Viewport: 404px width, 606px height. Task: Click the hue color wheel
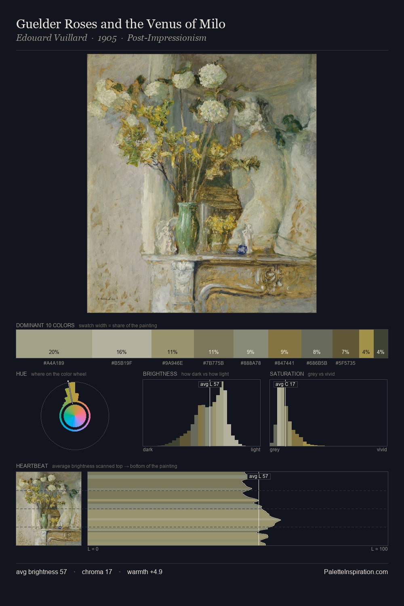click(75, 416)
